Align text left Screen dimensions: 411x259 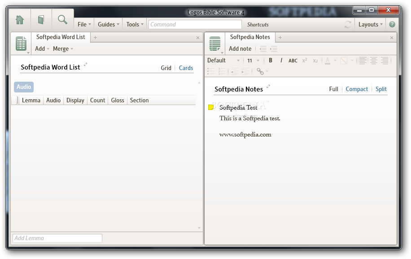pos(363,61)
